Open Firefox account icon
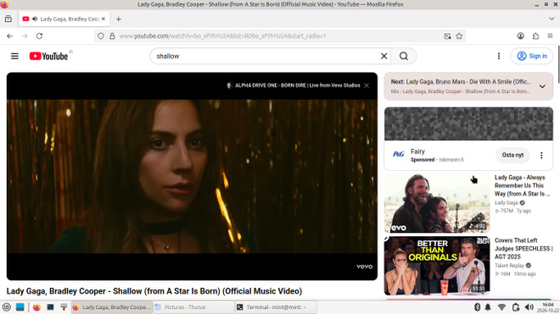 coord(521,36)
